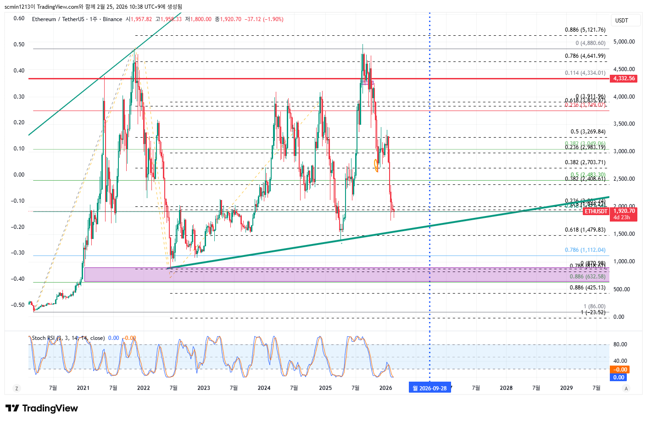647x422 pixels.
Task: Click the red ETHUSDT price label
Action: coord(596,211)
